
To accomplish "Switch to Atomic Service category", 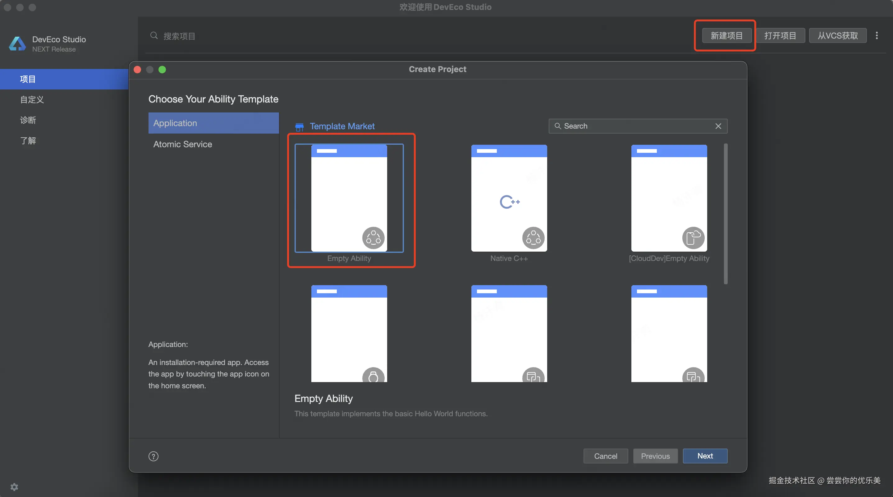I will point(183,144).
